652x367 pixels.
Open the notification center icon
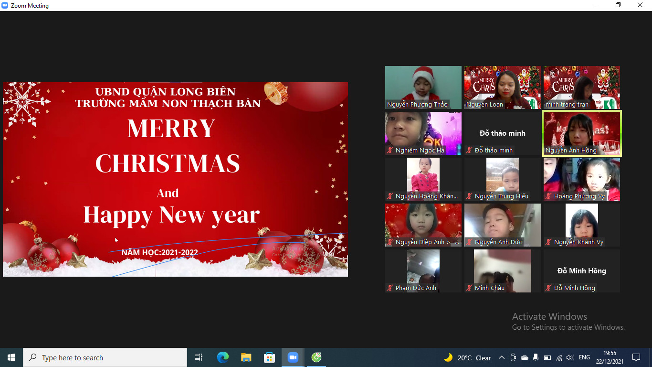click(636, 357)
